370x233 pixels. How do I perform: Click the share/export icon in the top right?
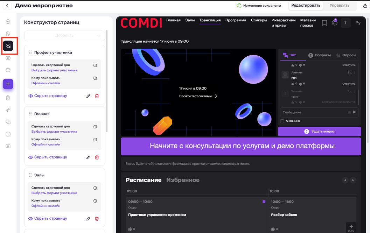(365, 6)
